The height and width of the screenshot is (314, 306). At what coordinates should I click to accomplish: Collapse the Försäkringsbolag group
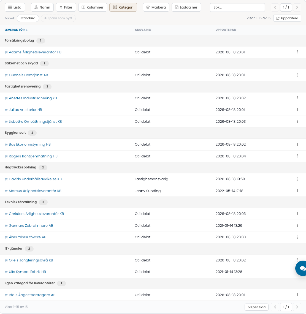point(153,41)
